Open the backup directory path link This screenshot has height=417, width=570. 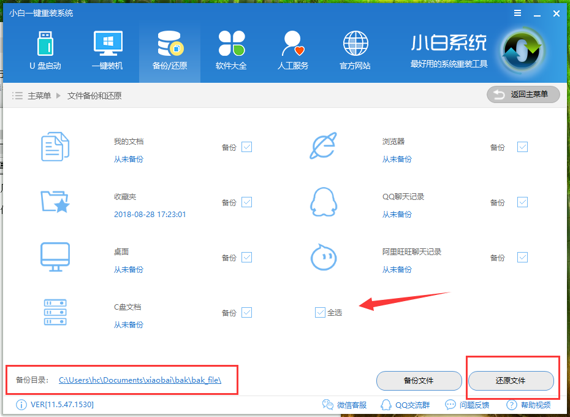pos(140,380)
